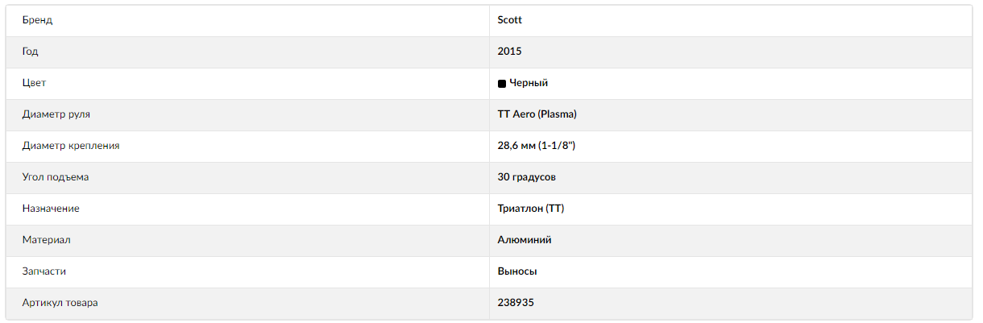Click the Угол подъема label
983x323 pixels.
coord(56,177)
